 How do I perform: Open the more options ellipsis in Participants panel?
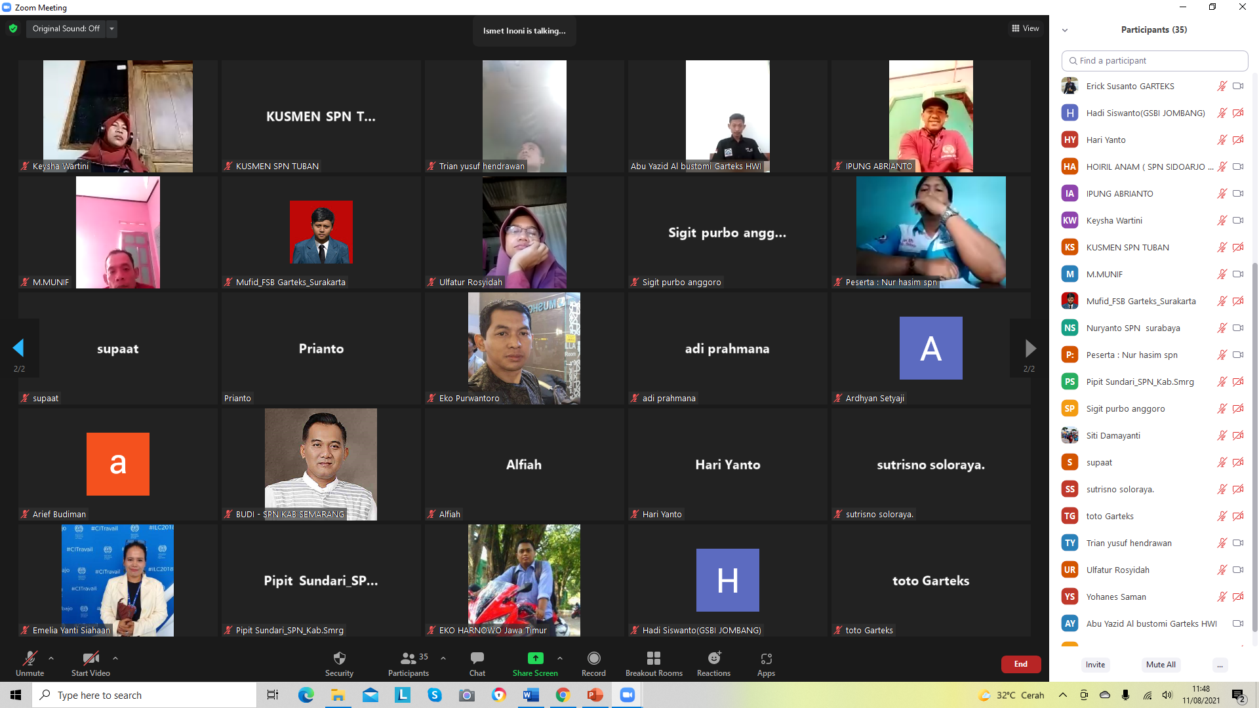pos(1220,665)
